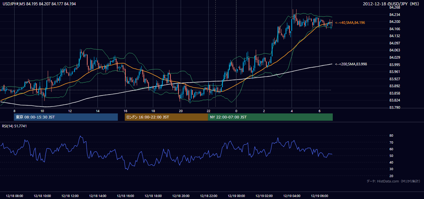Click the 12/18 16:00 bottom time label
424x199 pixels.
[x=125, y=196]
